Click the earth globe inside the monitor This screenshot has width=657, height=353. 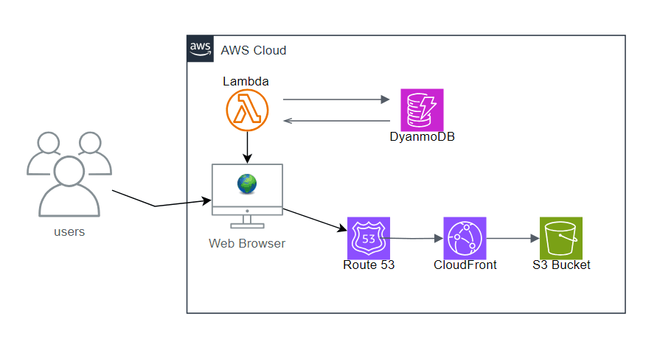tap(247, 184)
